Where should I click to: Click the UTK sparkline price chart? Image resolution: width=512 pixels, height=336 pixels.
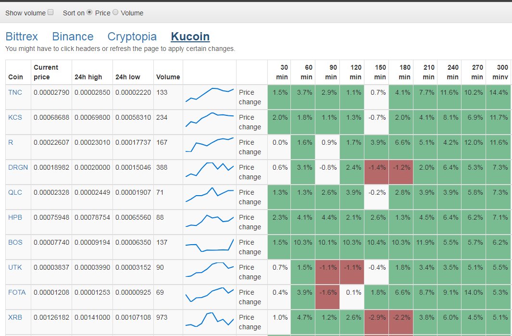click(x=210, y=269)
